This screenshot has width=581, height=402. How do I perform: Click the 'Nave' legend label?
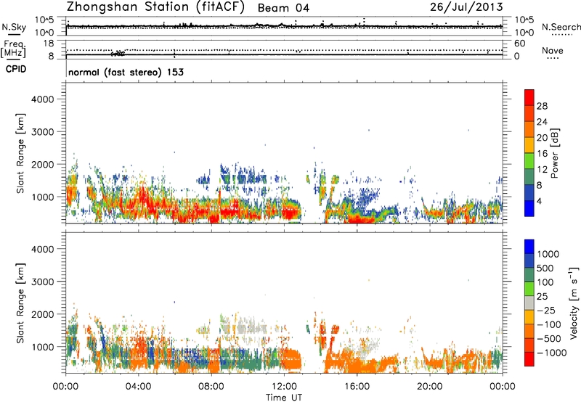[x=553, y=50]
